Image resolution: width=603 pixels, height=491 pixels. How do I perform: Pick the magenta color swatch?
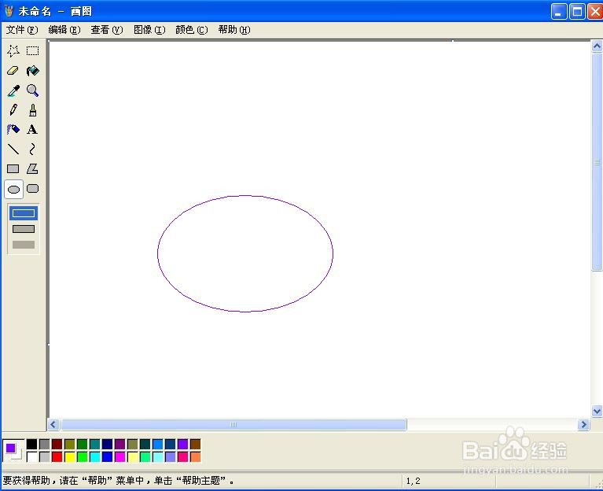[120, 456]
